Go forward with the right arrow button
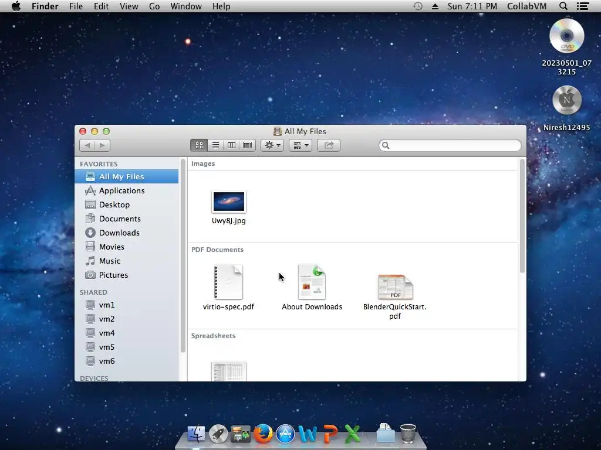 (x=102, y=145)
